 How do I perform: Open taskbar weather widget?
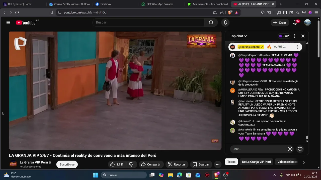[x=17, y=175]
